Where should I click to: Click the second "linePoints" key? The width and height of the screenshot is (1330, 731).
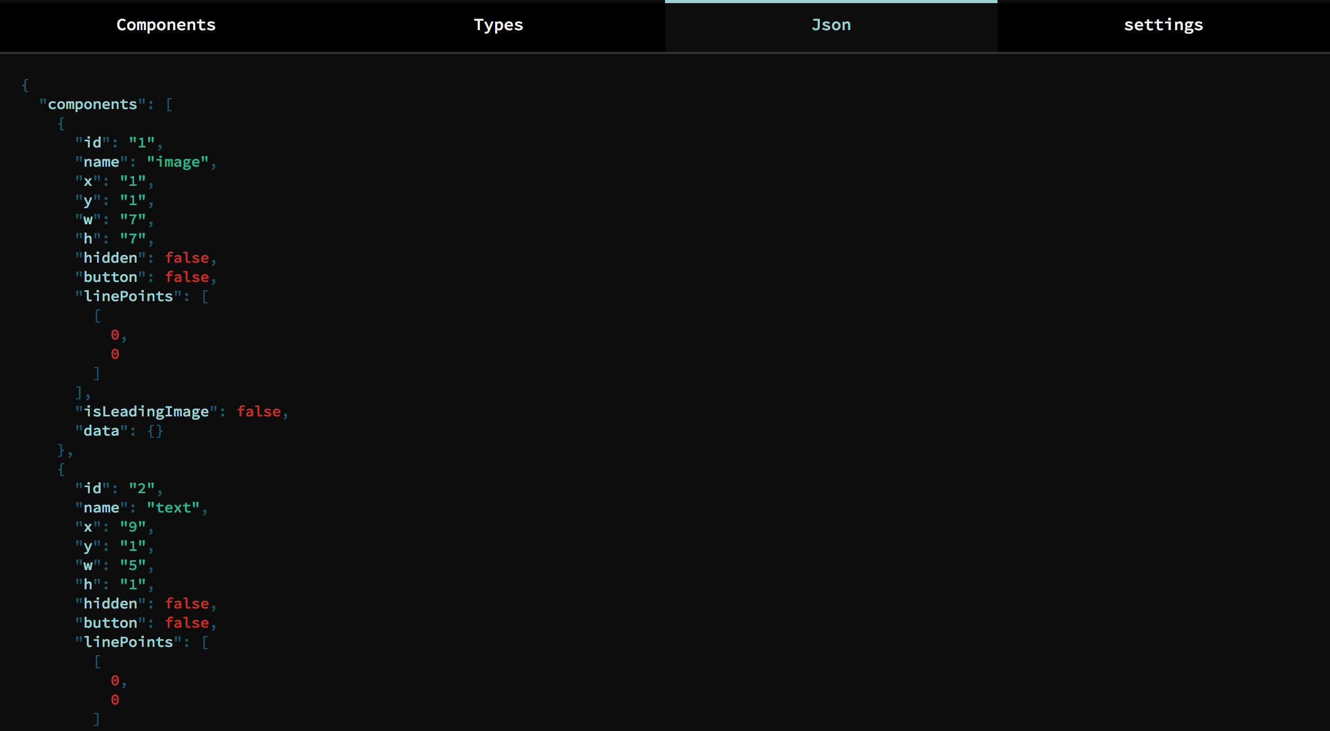pyautogui.click(x=128, y=642)
